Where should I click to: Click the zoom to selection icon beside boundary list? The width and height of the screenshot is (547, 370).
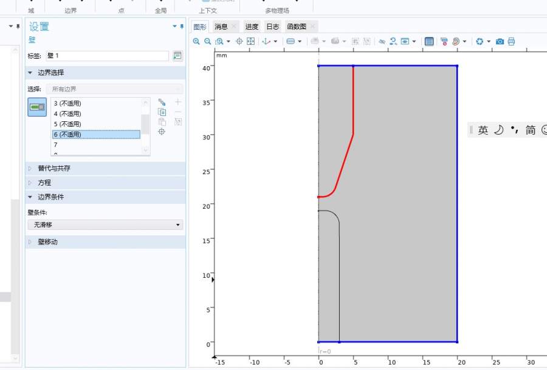pyautogui.click(x=162, y=132)
